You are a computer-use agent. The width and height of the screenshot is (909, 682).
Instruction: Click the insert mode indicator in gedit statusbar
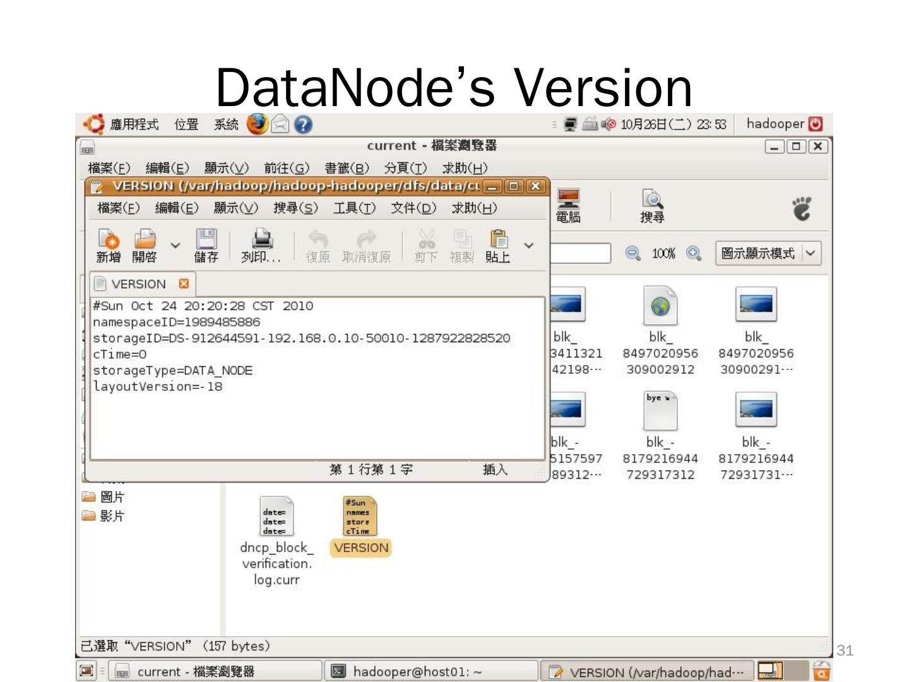[495, 469]
